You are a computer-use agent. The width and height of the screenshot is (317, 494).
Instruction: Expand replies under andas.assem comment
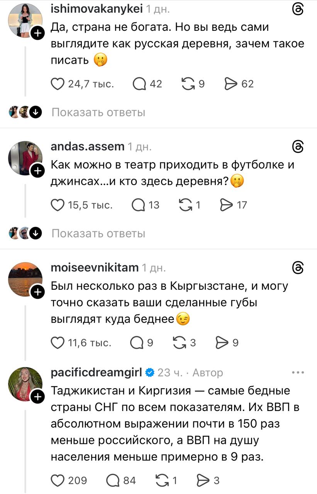(x=98, y=233)
